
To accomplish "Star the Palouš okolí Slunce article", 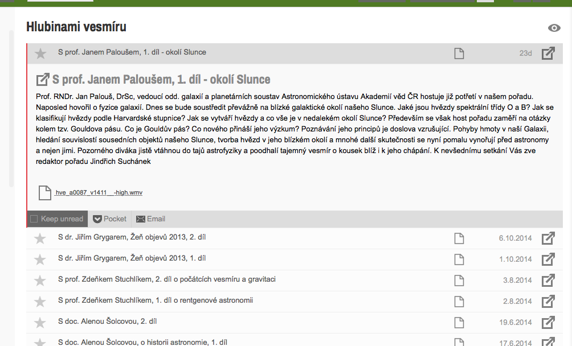I will (40, 53).
